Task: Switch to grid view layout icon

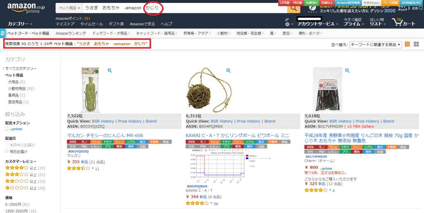Action: point(407,44)
